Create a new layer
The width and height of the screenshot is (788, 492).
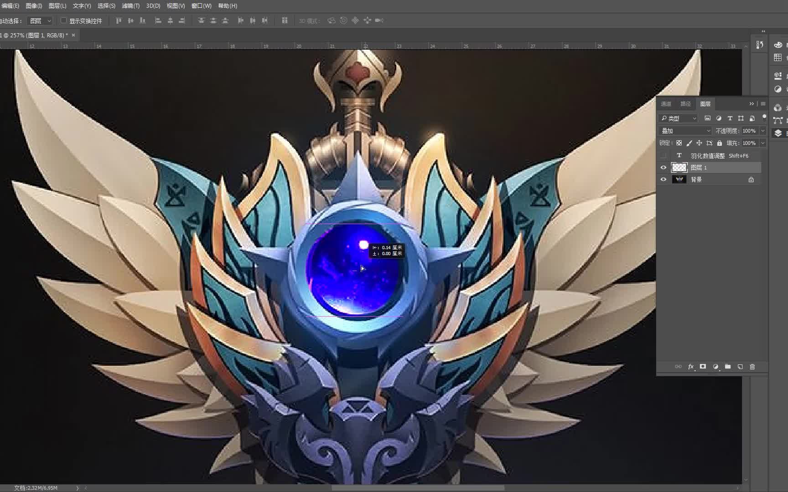[x=740, y=367]
